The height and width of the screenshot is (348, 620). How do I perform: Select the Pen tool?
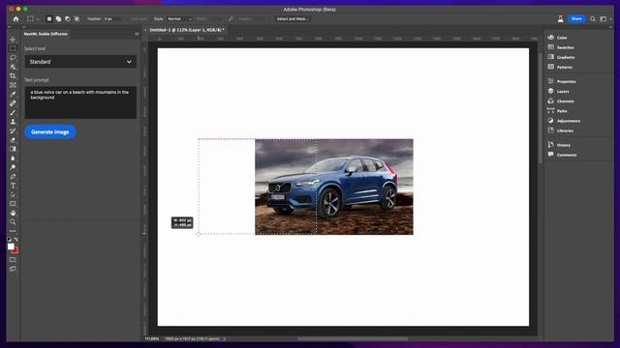click(13, 176)
